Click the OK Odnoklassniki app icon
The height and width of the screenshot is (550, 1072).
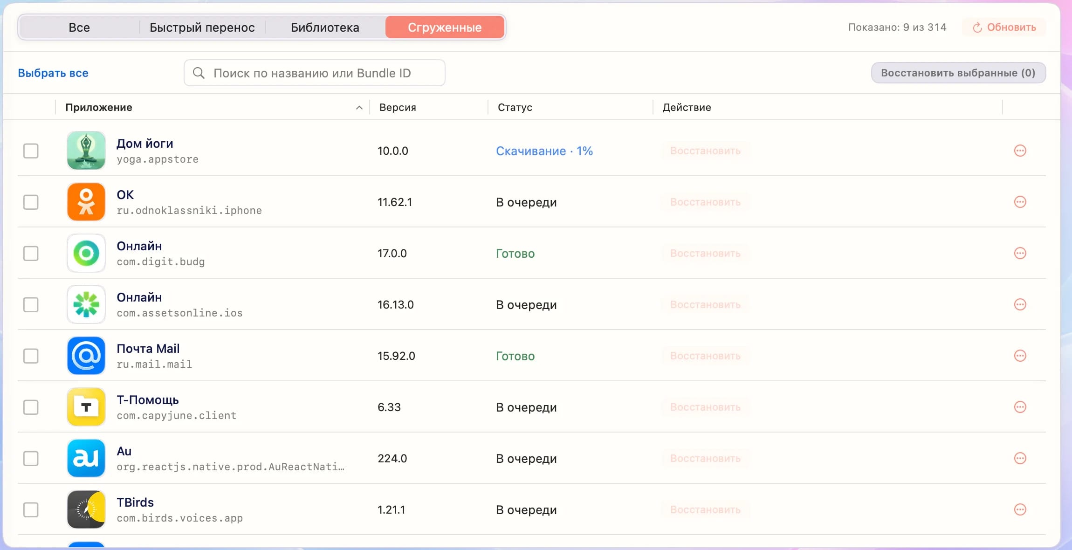pyautogui.click(x=86, y=202)
